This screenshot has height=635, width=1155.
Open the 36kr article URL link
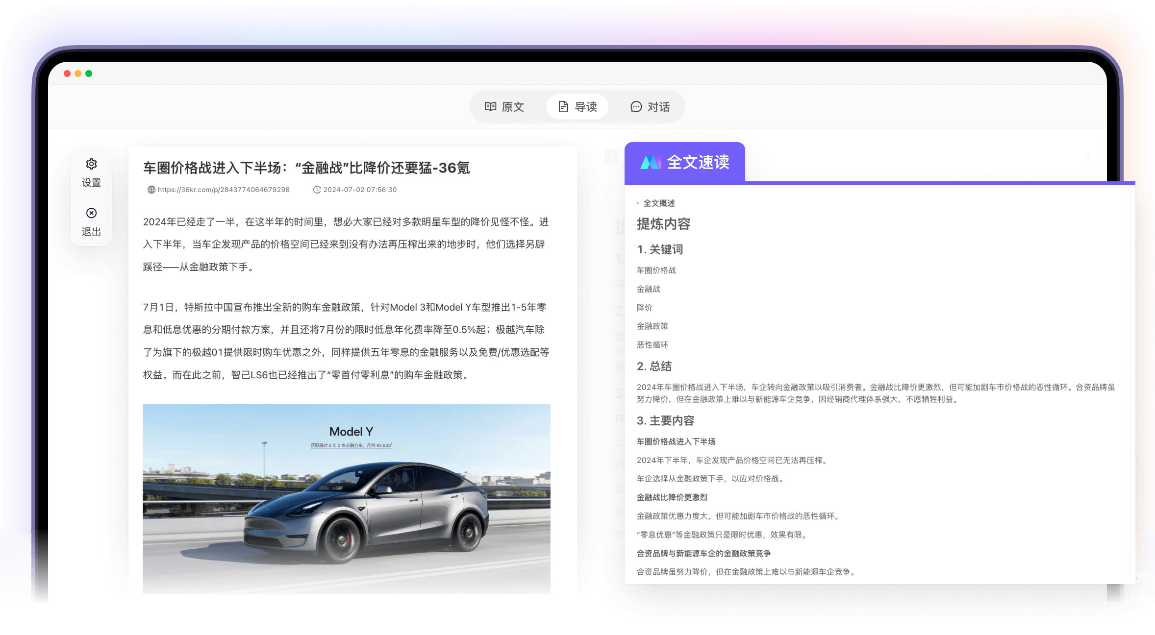click(x=223, y=189)
